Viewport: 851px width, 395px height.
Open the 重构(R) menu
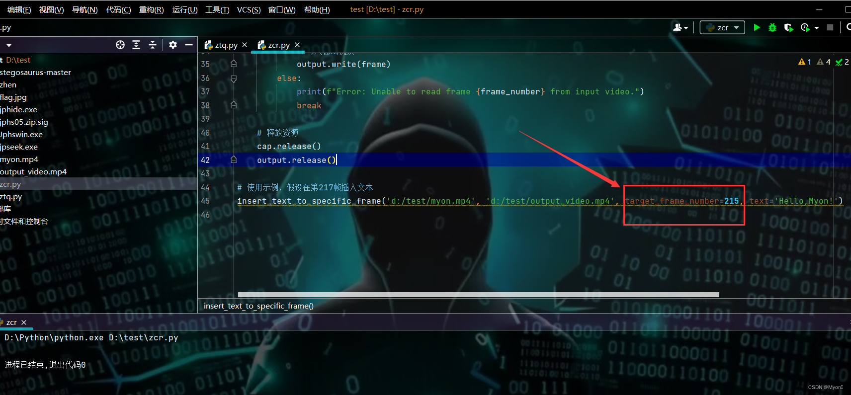click(x=152, y=9)
